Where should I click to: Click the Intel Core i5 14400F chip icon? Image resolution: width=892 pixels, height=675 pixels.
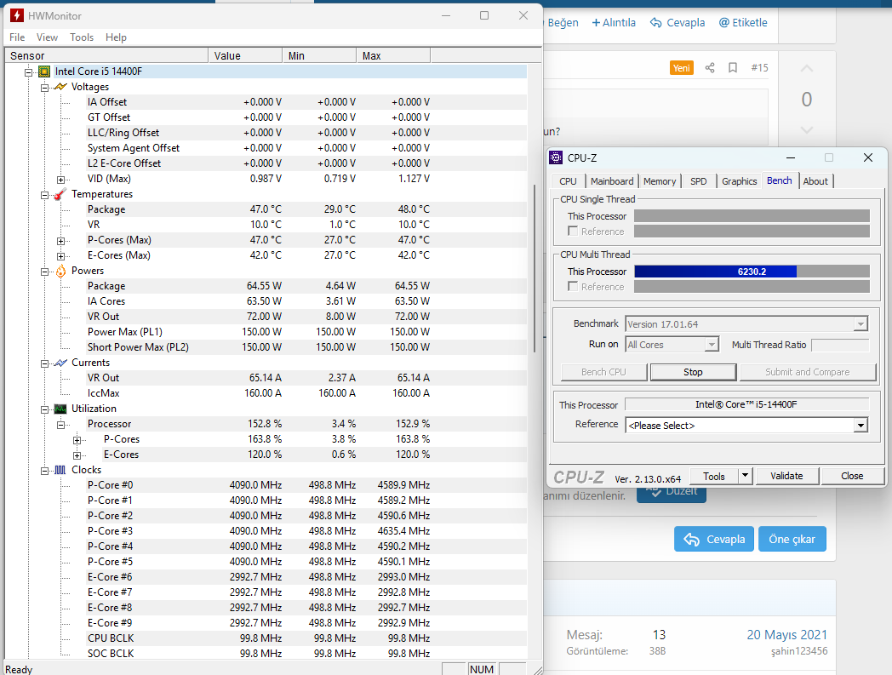(43, 72)
